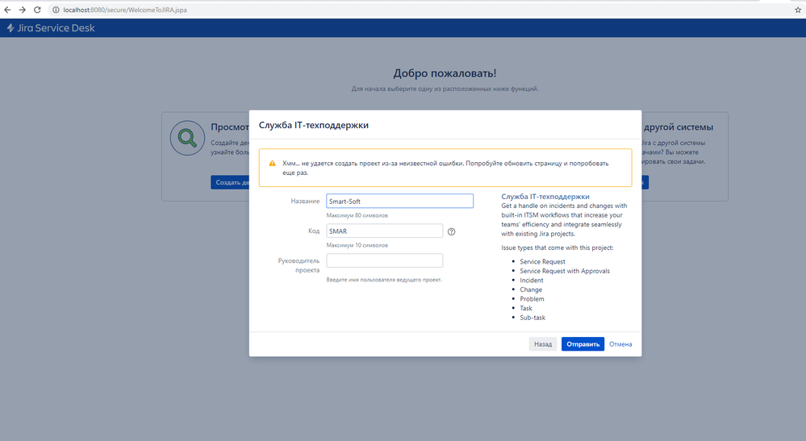Click the magnifier icon on background card
This screenshot has width=806, height=441.
[187, 138]
